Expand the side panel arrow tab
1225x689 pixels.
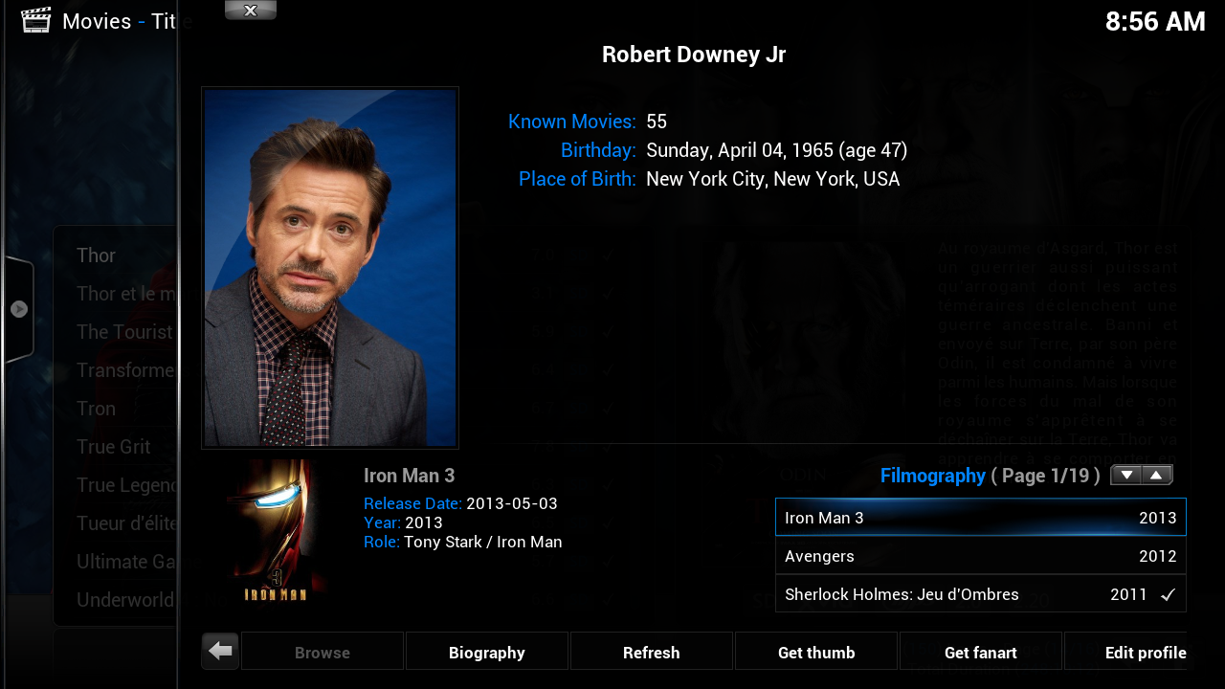click(x=18, y=309)
